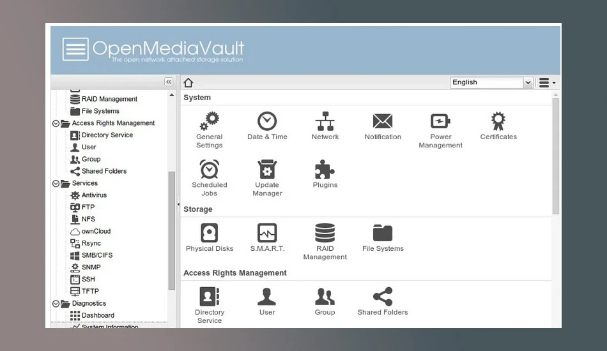The height and width of the screenshot is (351, 607).
Task: Collapse the Diagnostics tree node
Action: [56, 304]
